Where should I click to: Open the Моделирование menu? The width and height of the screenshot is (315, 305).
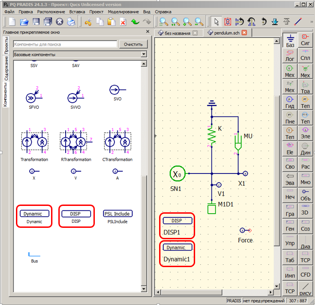pos(123,11)
